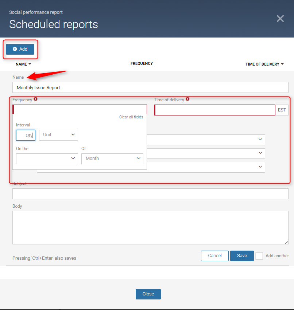Viewport: 294px width, 310px height.
Task: Click the bottom Close button
Action: pos(148,294)
